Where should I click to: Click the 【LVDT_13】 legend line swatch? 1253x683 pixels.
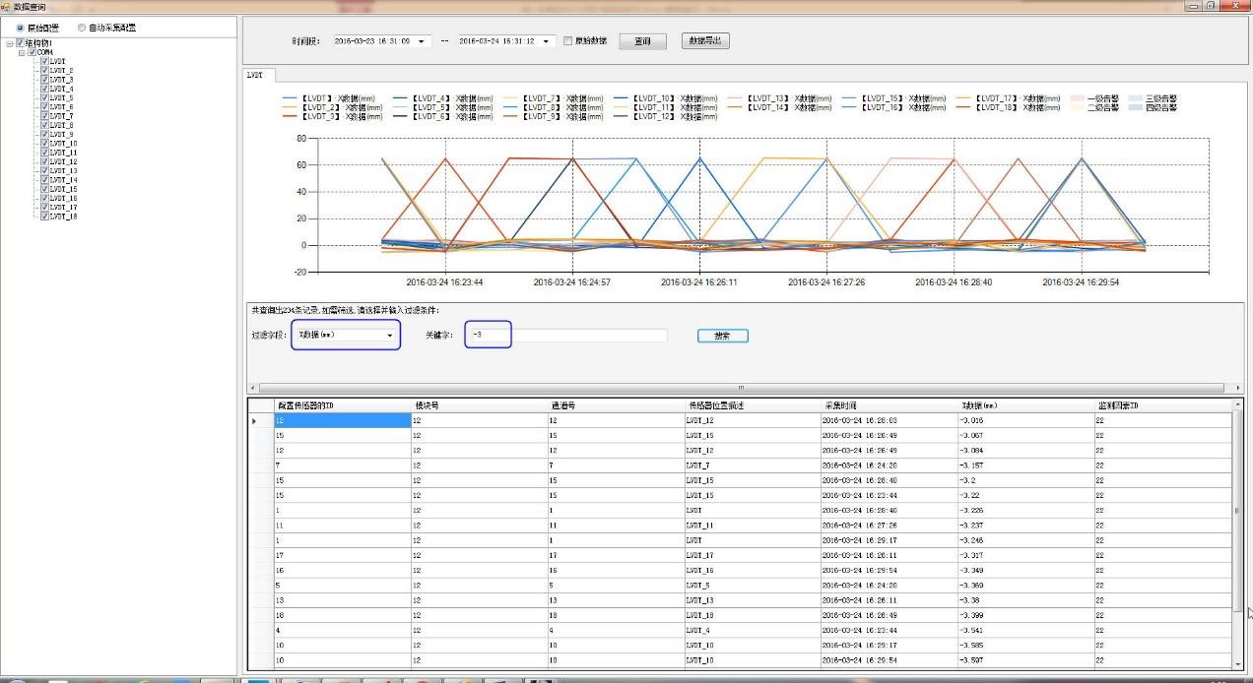[735, 98]
